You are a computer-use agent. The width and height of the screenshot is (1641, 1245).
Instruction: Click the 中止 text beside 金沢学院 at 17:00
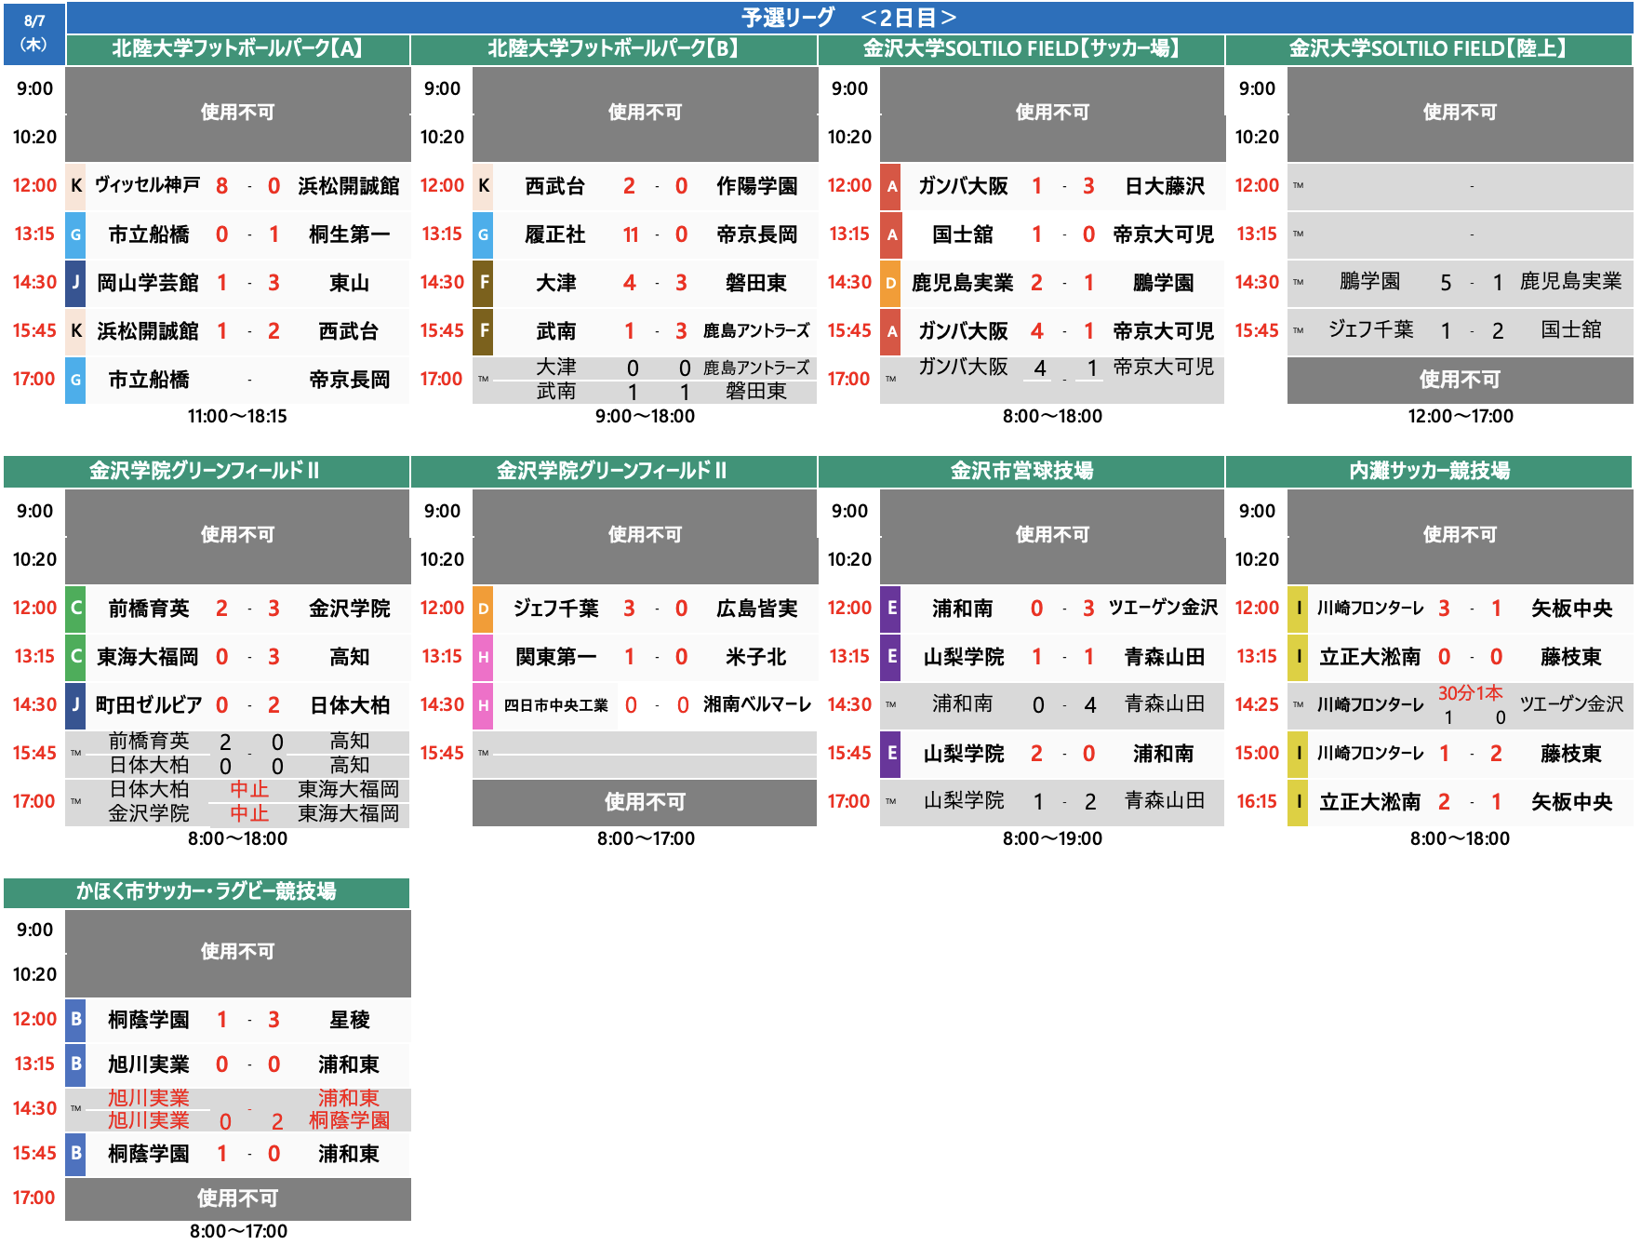249,813
